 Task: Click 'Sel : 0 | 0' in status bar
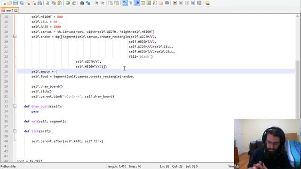click(191, 166)
